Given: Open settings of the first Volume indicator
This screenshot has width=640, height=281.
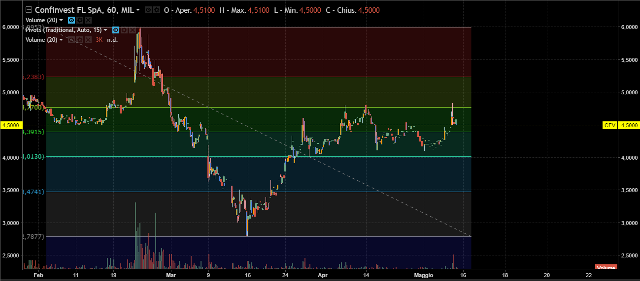Looking at the screenshot, I should pyautogui.click(x=80, y=20).
